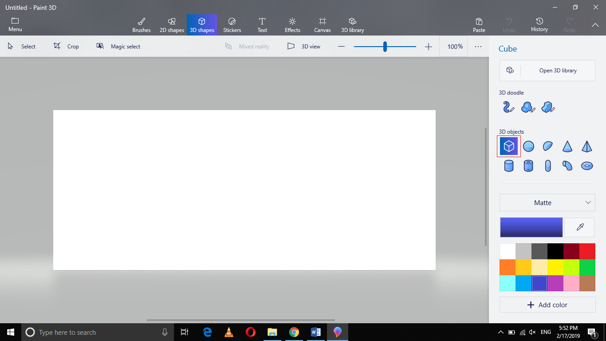The image size is (606, 341).
Task: Switch to the Brushes tab
Action: tap(141, 24)
